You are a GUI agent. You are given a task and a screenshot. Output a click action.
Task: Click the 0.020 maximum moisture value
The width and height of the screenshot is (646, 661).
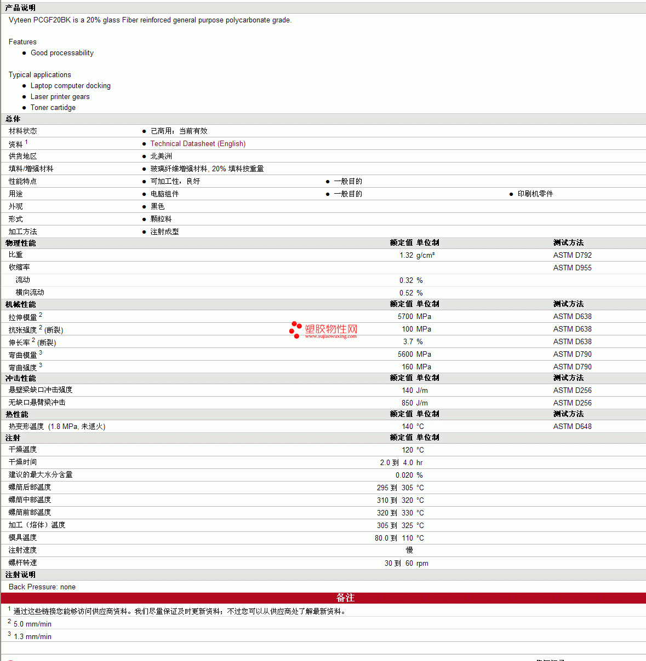click(404, 475)
